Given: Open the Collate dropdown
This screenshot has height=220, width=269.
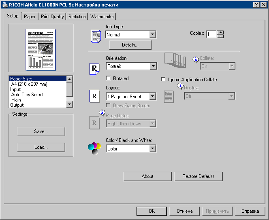Looking at the screenshot, I should click(x=232, y=66).
